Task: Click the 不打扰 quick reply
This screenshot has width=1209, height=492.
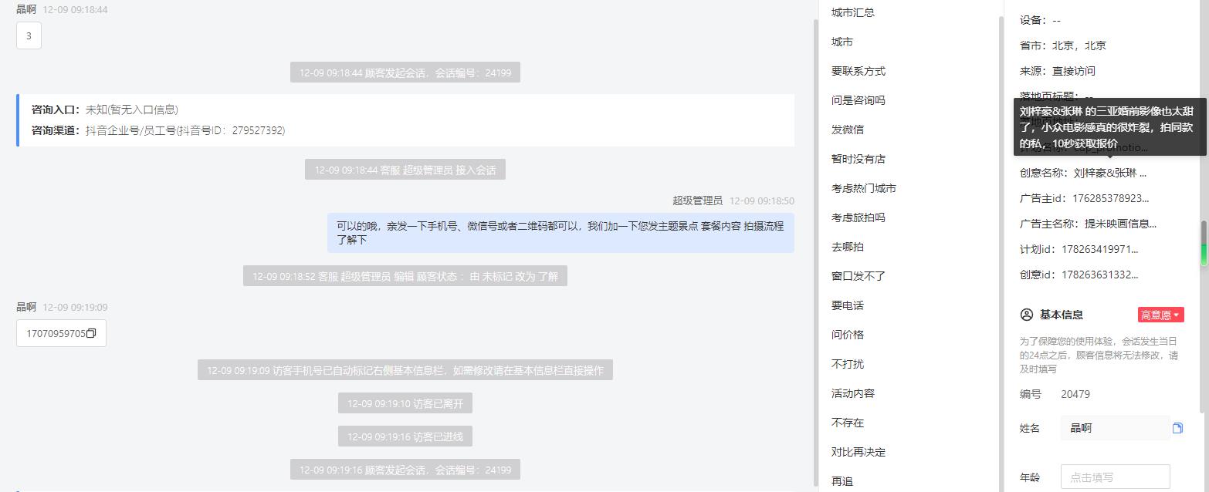Action: [848, 364]
